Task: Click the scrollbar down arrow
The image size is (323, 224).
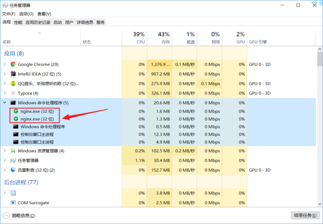Action: click(x=320, y=204)
